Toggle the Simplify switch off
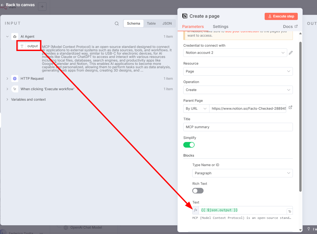Image resolution: width=317 pixels, height=234 pixels. click(x=189, y=145)
